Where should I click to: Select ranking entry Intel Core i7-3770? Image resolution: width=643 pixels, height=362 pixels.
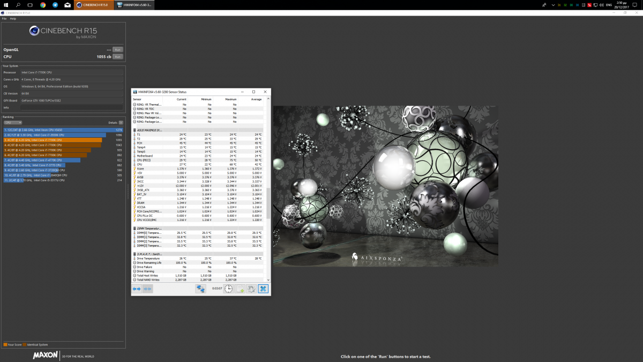[x=63, y=165]
